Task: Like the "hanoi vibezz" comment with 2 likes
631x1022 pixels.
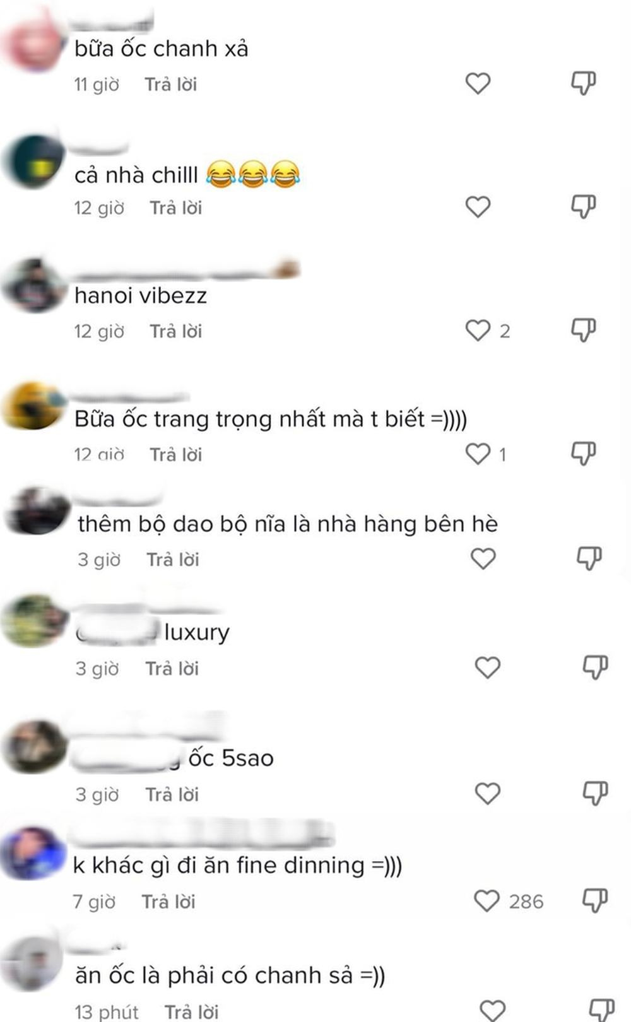Action: click(478, 330)
